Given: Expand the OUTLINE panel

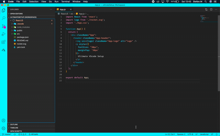Looking at the screenshot, I should [x=14, y=124].
